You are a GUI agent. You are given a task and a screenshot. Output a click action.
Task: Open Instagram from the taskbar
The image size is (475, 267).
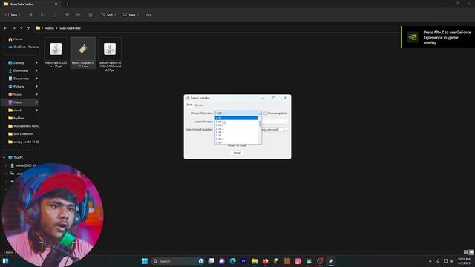point(298,261)
